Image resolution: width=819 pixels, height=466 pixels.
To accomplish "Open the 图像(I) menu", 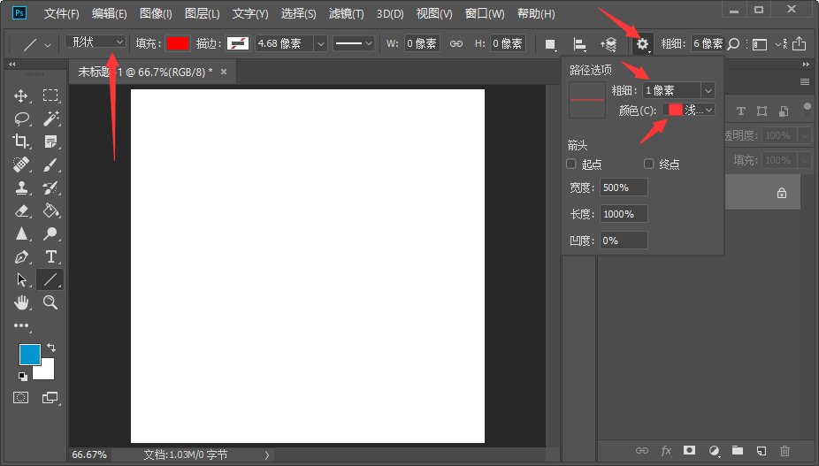I will point(156,13).
